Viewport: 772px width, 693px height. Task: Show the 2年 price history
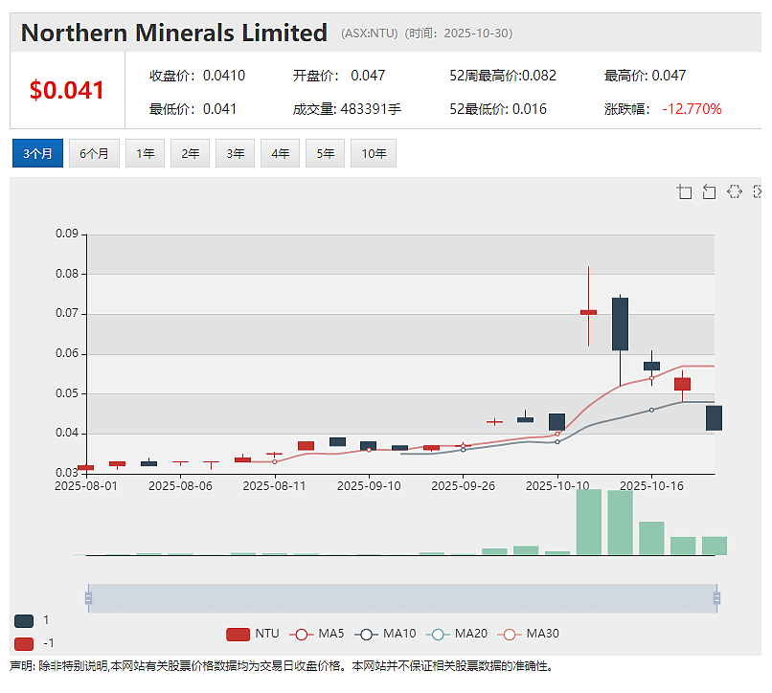click(x=190, y=153)
